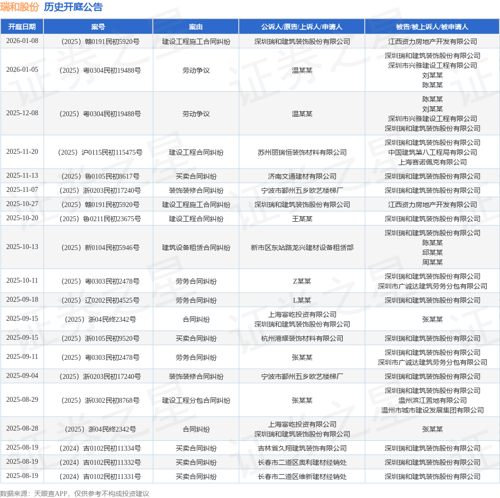The image size is (500, 498).
Task: Click the date 2025-08-29
Action: click(x=22, y=400)
